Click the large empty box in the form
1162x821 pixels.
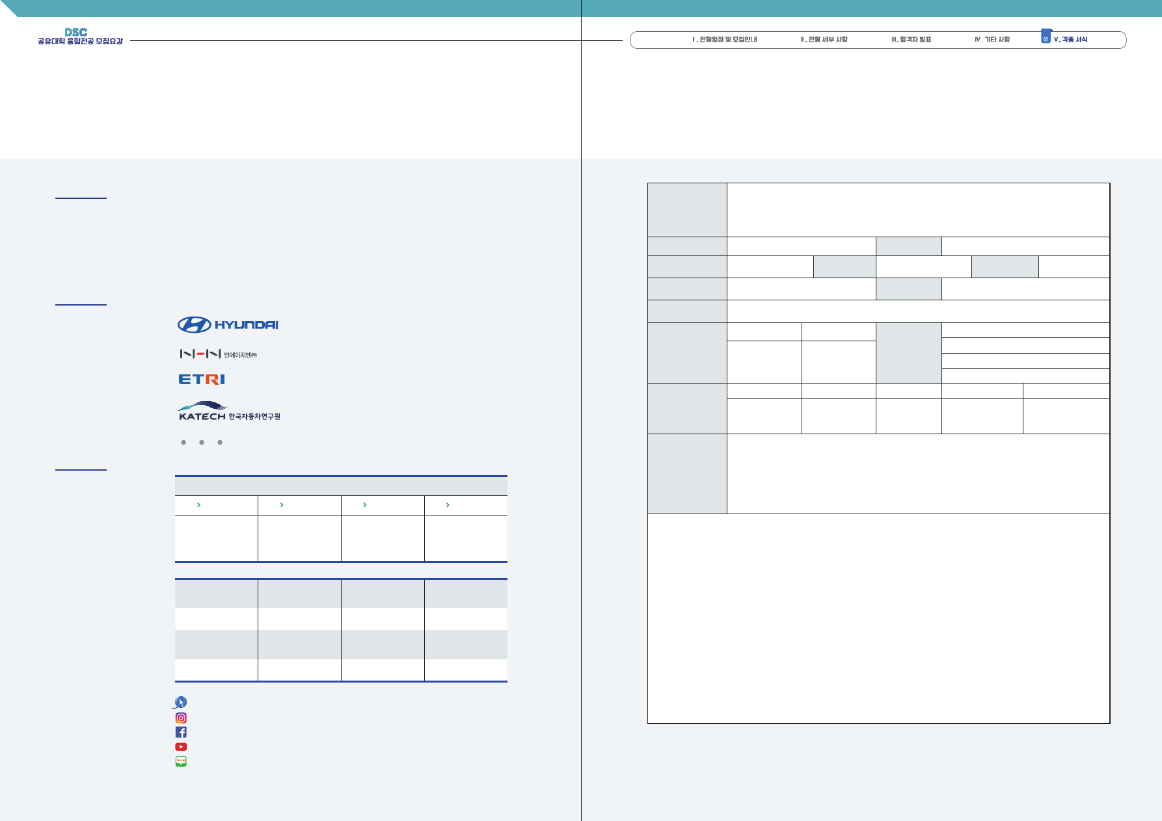(x=878, y=618)
